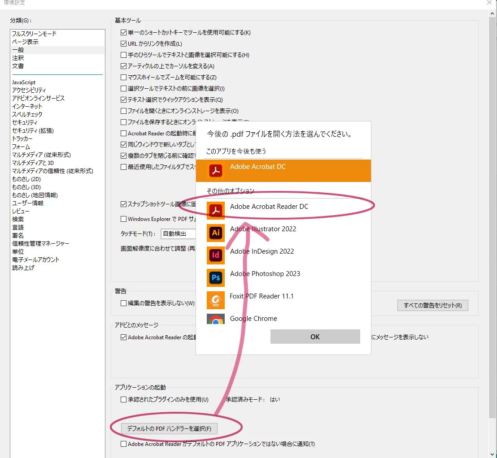Uncheck URL からリンクを作成 checkbox
Viewport: 497px width, 458px height.
124,44
